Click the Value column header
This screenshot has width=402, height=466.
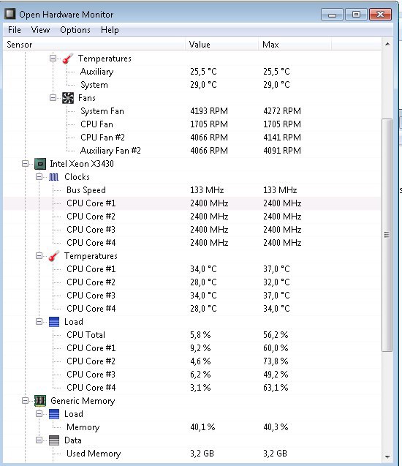click(x=222, y=45)
